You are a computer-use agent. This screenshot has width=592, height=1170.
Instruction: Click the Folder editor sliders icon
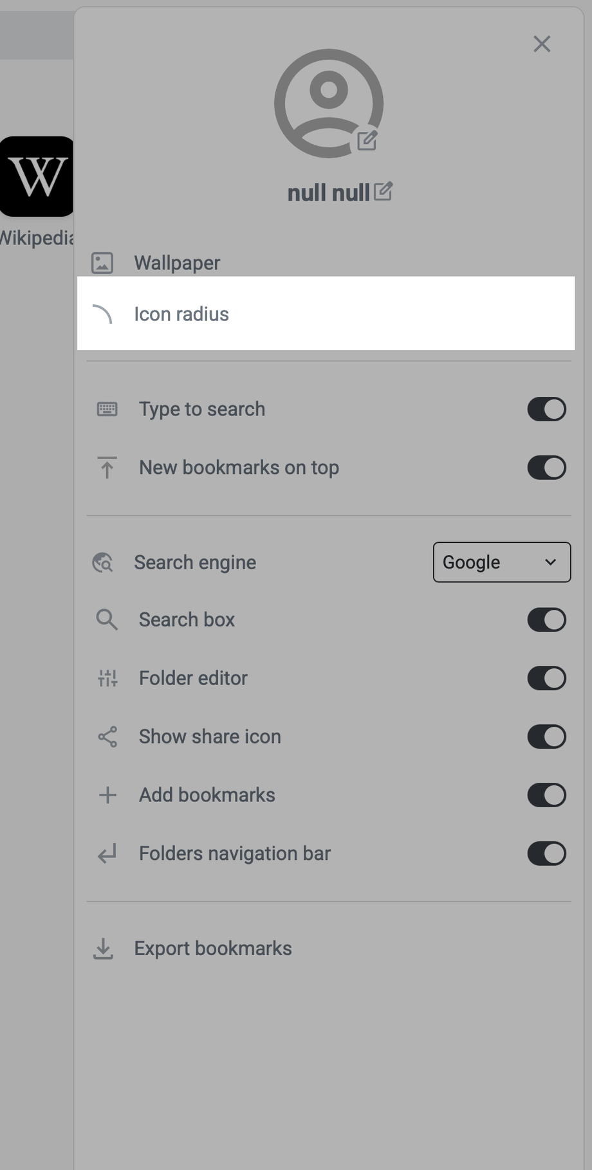pyautogui.click(x=107, y=678)
